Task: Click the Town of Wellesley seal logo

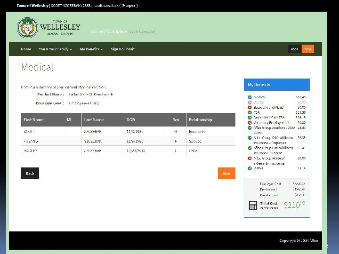Action: [x=27, y=27]
